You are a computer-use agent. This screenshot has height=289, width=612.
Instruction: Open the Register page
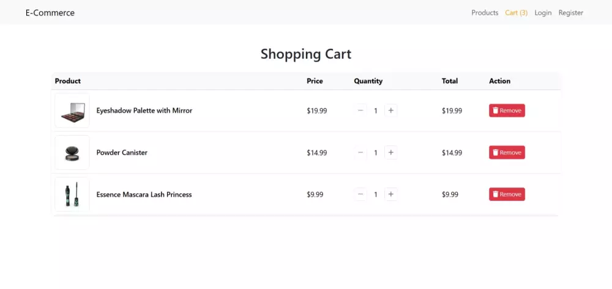570,13
